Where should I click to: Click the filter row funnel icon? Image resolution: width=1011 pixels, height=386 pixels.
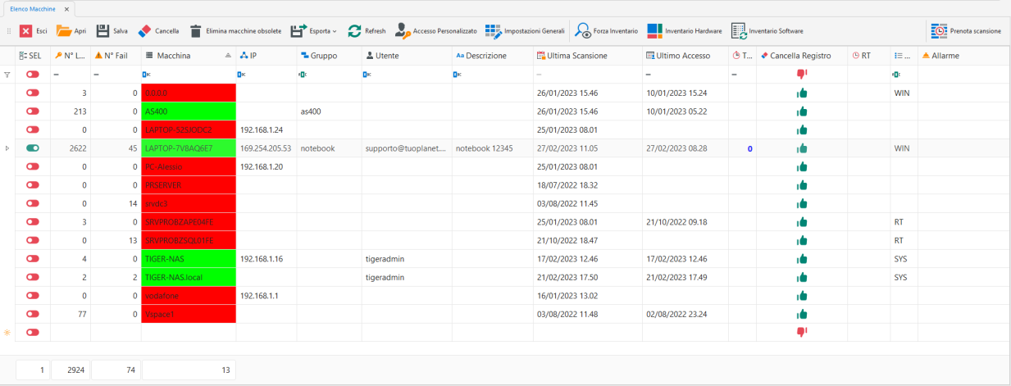7,75
